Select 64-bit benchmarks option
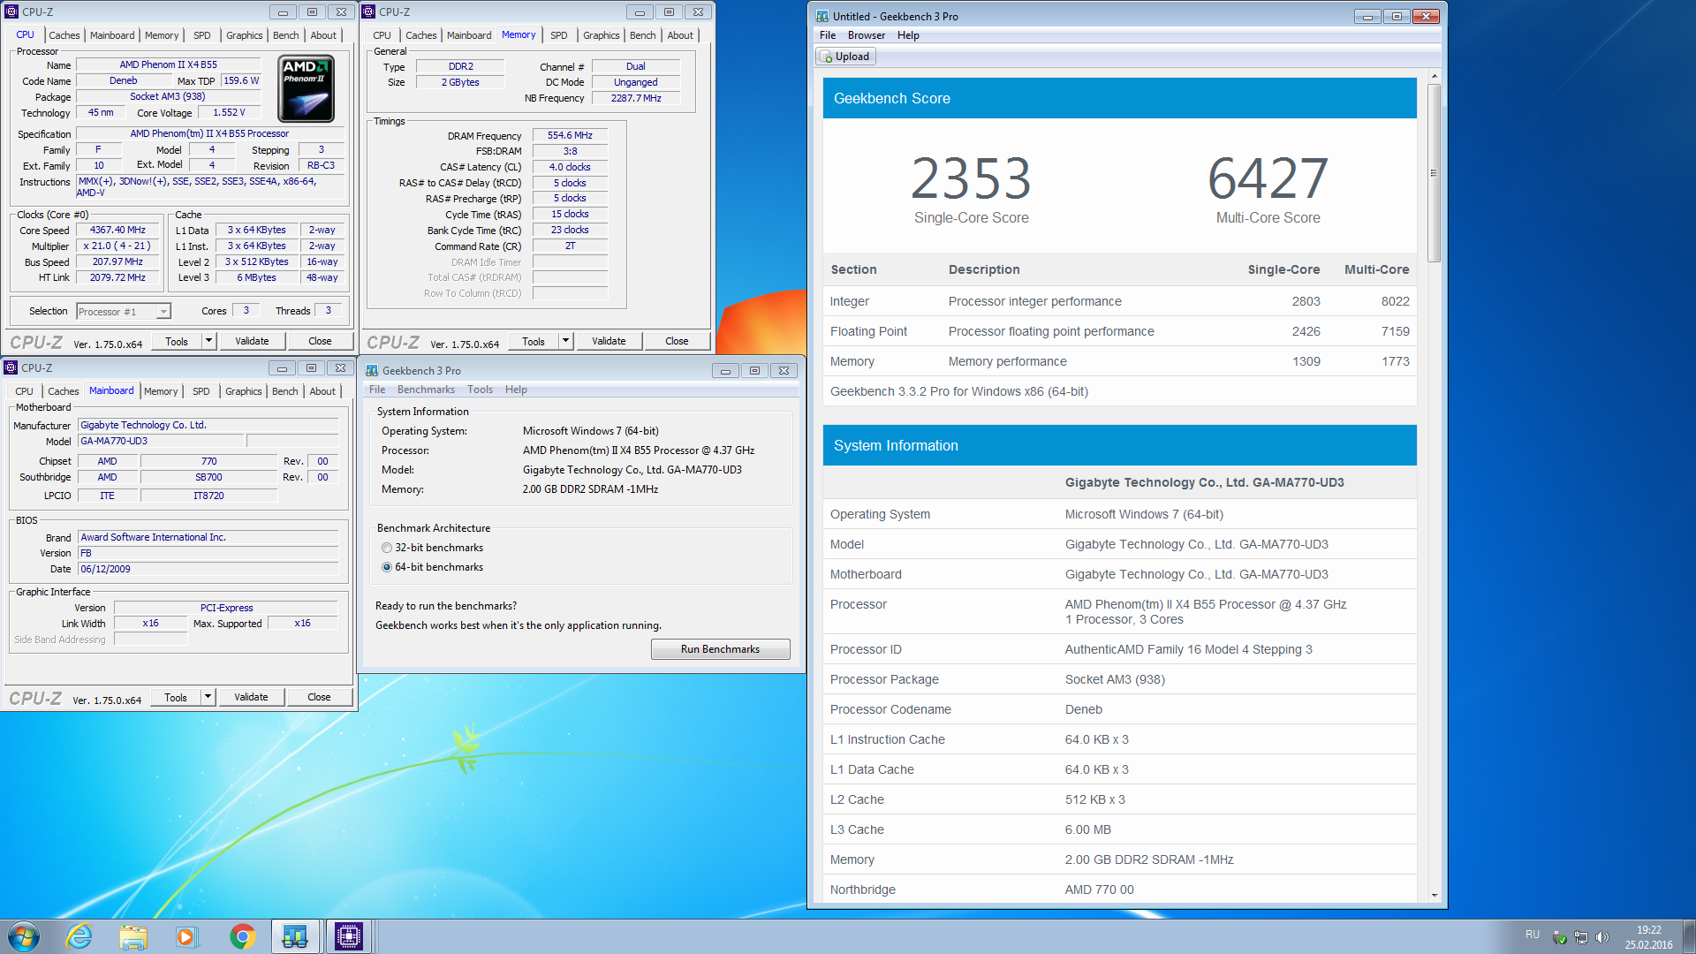The height and width of the screenshot is (954, 1696). pyautogui.click(x=432, y=567)
